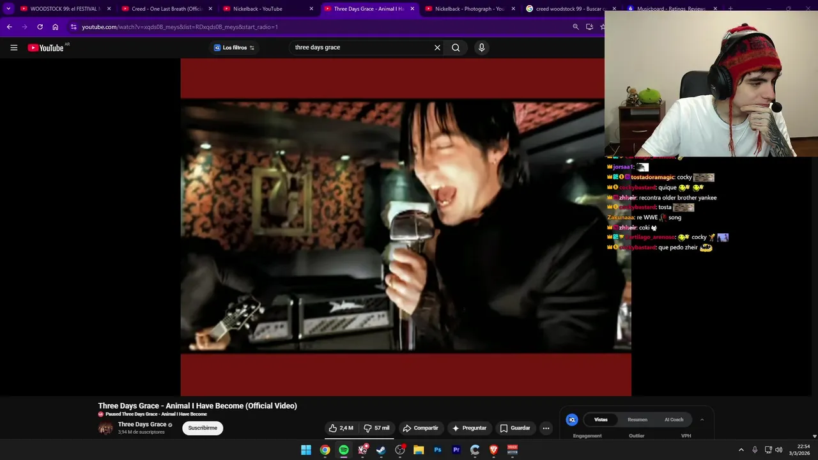Open File Explorer from the taskbar
This screenshot has height=460, width=818.
419,450
